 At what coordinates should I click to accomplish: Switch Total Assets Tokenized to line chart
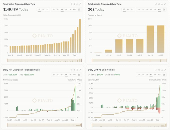(128, 9)
